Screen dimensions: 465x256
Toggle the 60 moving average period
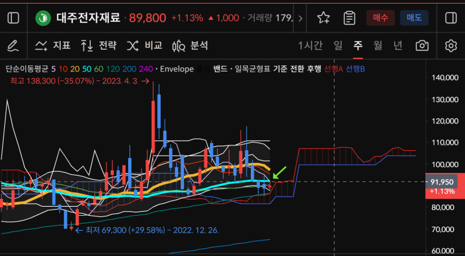(99, 69)
